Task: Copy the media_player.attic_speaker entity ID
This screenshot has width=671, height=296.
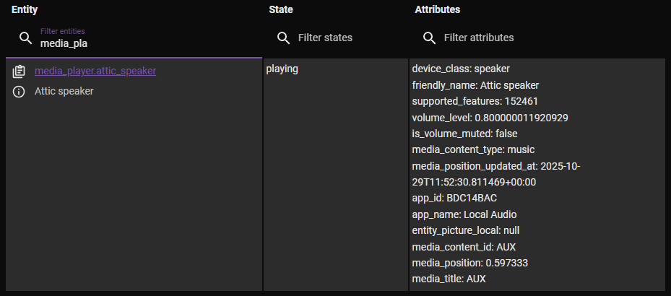Action: pos(20,71)
